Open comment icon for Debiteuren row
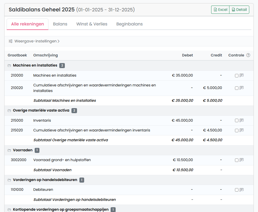Screen dimensions: 258x212 242,190
